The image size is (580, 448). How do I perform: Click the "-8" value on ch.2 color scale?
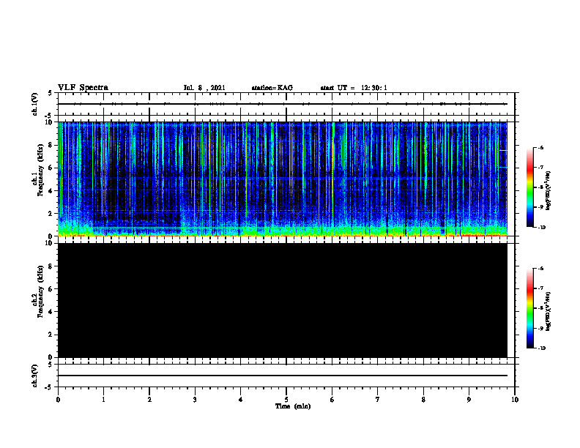(x=540, y=308)
